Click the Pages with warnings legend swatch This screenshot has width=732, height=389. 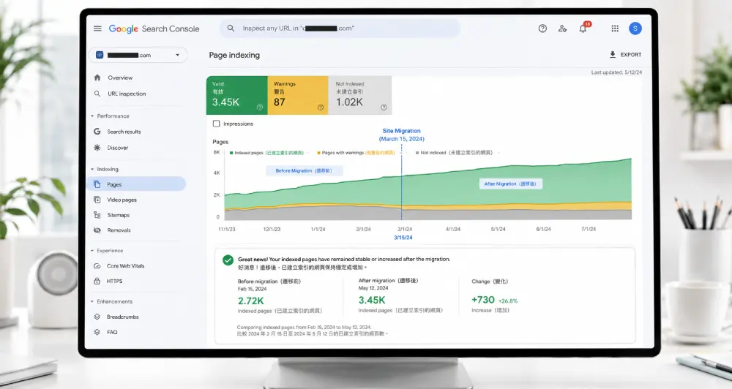[319, 153]
